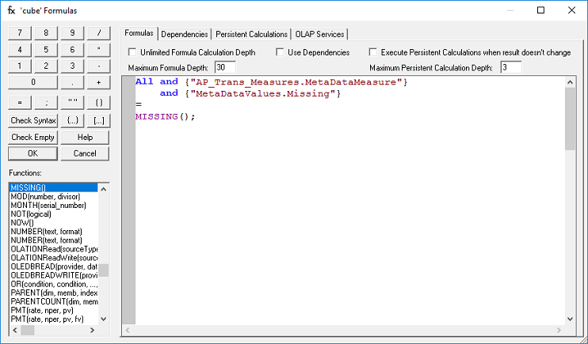Click formula editor scroll up arrow
The image size is (588, 344).
571,82
